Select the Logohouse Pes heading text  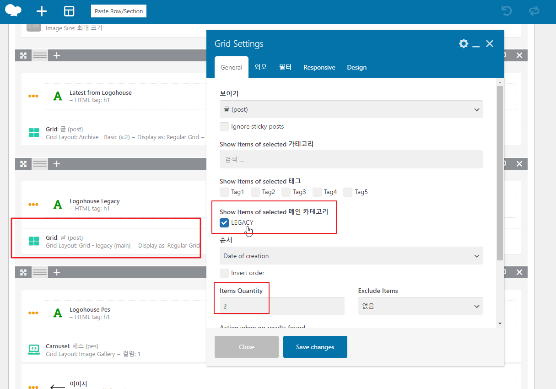90,309
